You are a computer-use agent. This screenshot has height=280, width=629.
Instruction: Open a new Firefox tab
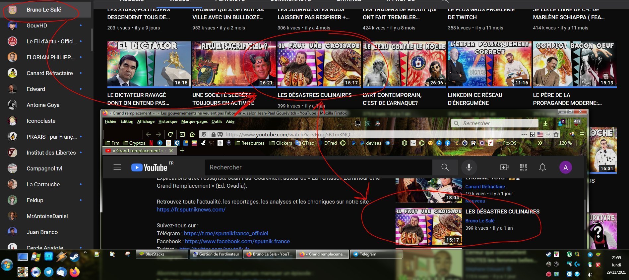(182, 151)
